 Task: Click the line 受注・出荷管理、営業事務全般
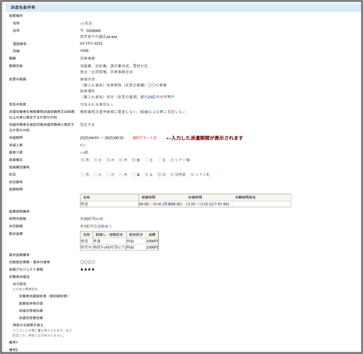[x=107, y=72]
